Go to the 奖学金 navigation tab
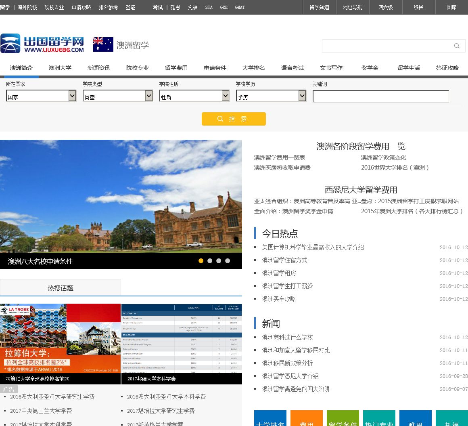 tap(370, 68)
